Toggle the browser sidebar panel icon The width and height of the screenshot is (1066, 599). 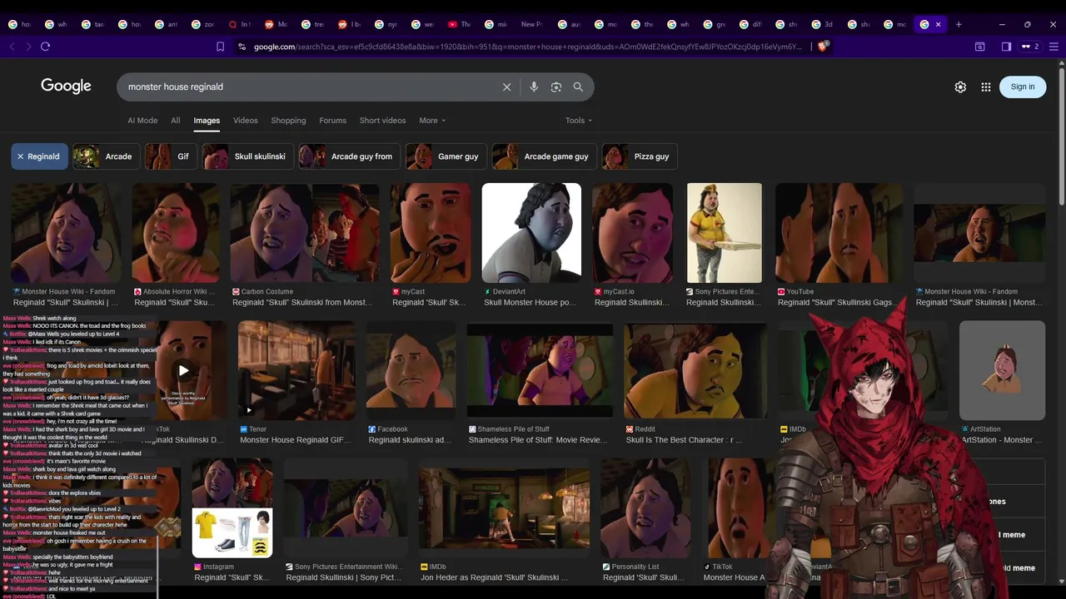point(1006,47)
